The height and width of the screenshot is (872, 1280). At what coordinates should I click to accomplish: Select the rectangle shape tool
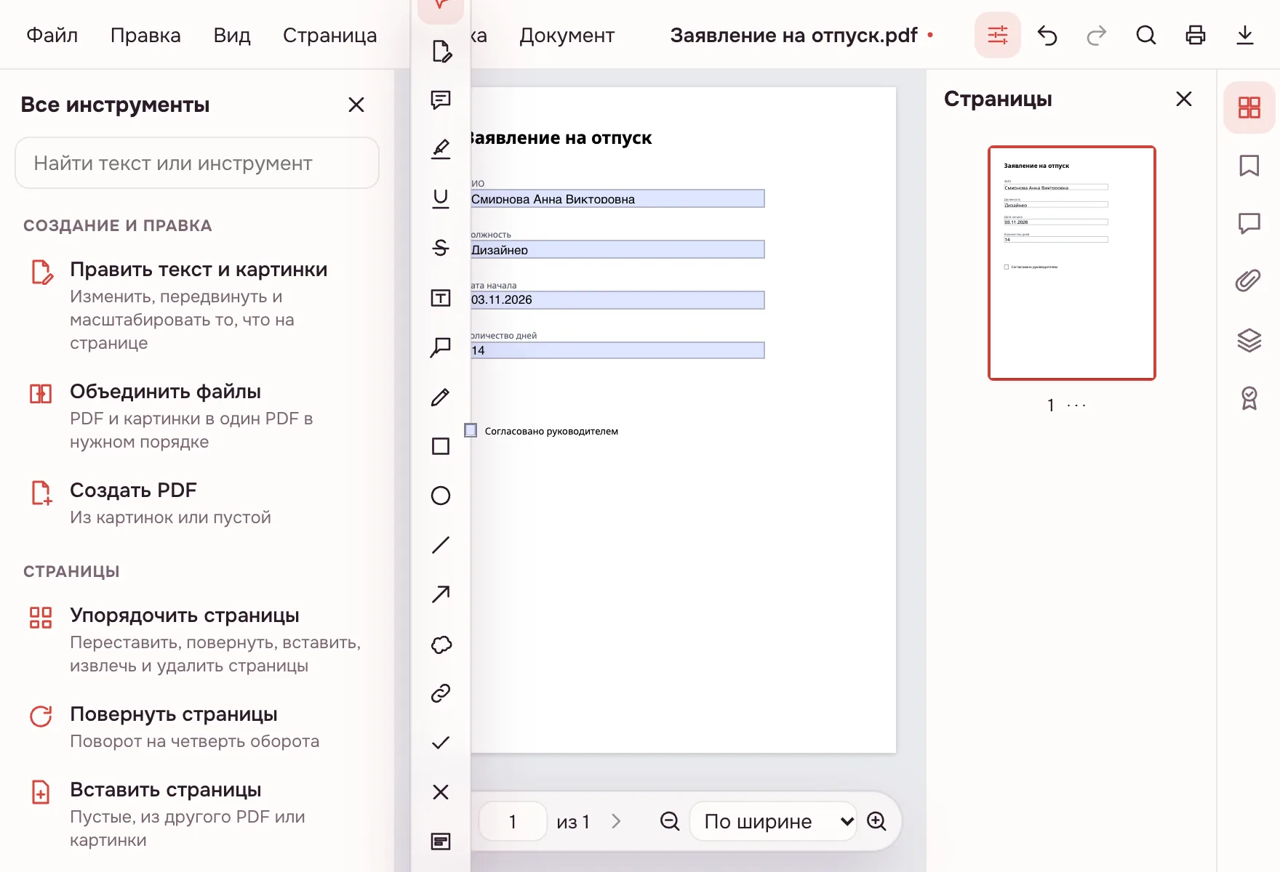(441, 446)
